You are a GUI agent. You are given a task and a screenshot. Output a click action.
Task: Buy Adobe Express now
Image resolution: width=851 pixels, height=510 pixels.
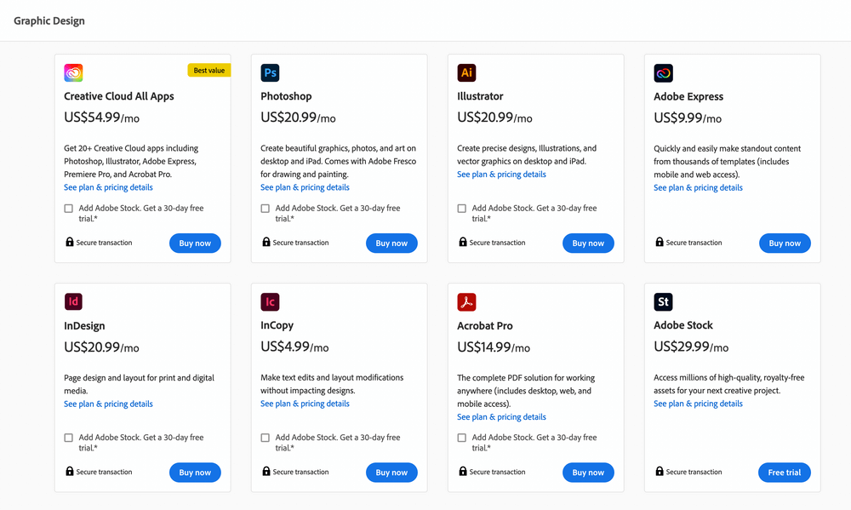[x=785, y=244]
